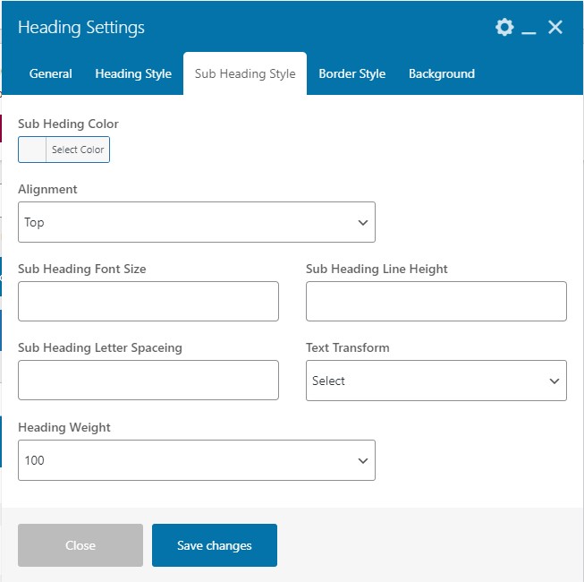Expand the Heading Weight dropdown

196,460
